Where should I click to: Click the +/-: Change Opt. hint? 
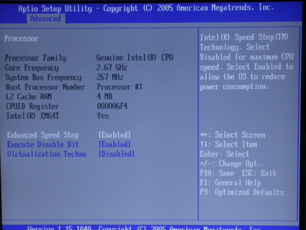click(x=230, y=164)
